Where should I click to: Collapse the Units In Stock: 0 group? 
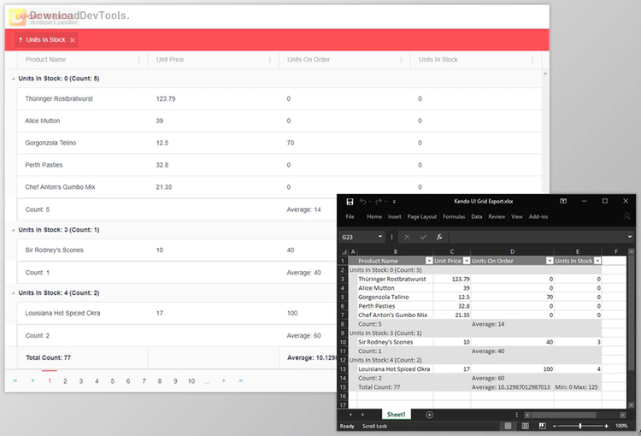13,79
